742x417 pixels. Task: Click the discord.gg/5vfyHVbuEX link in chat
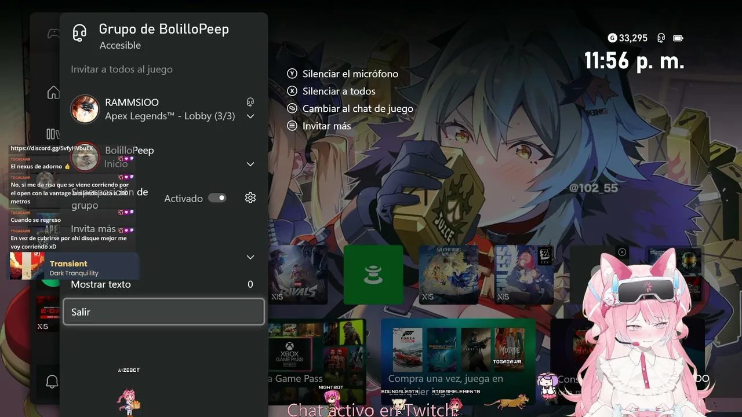pos(52,148)
